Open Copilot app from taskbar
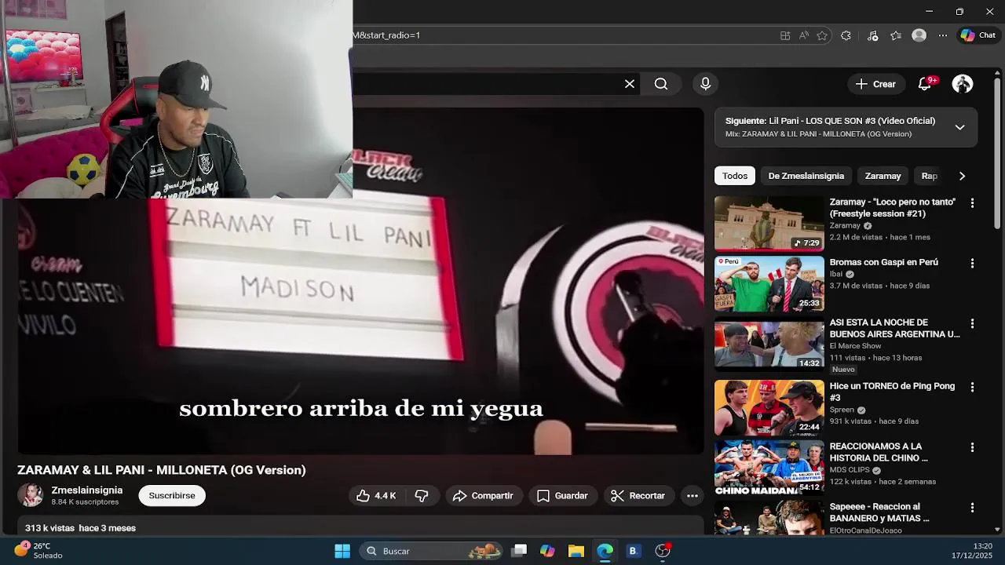Viewport: 1005px width, 565px height. 547,551
